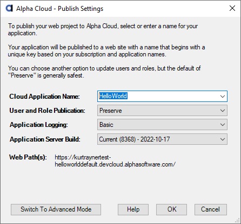Click the User and Role Publication label
This screenshot has height=224, width=241.
47,111
